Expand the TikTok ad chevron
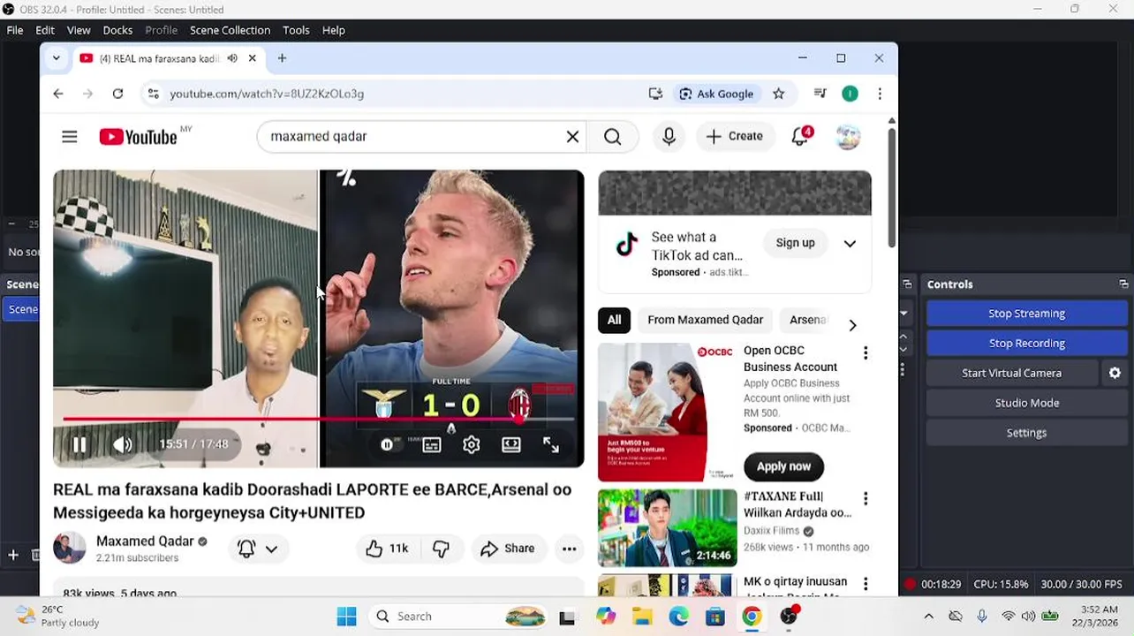This screenshot has height=636, width=1134. click(x=850, y=244)
